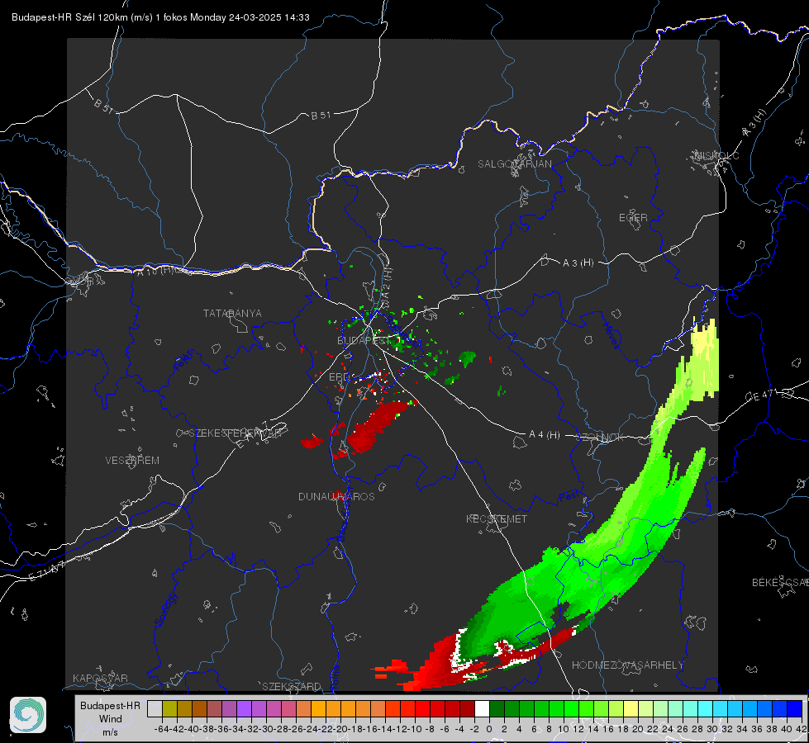Viewport: 809px width, 743px height.
Task: Click the SZÉKESFEHÉRVÁR city label
Action: [235, 433]
